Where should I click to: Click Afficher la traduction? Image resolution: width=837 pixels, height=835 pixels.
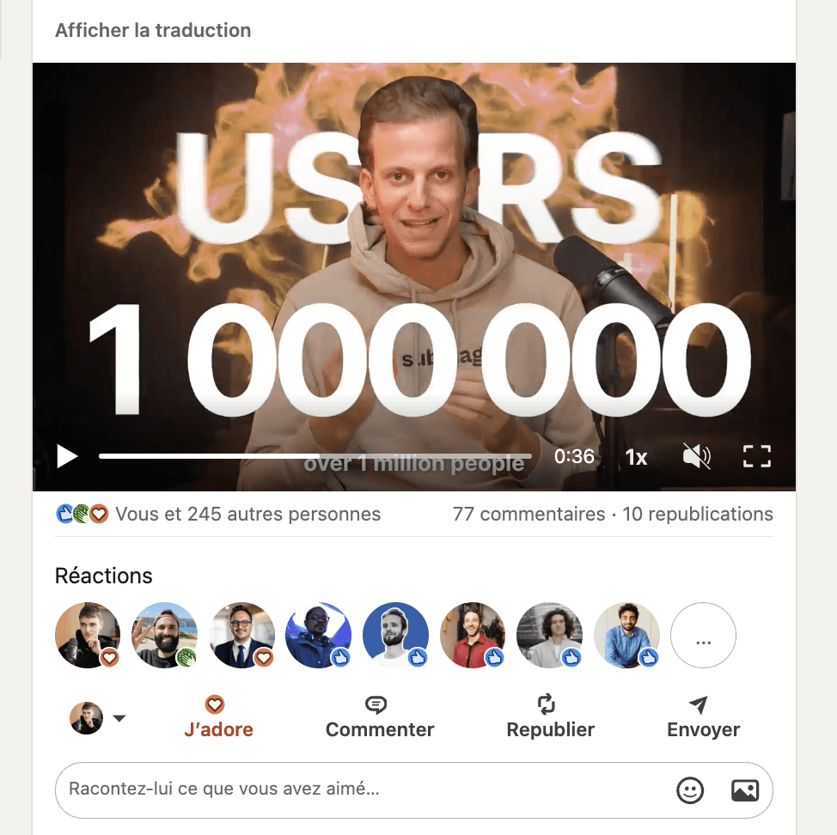(x=153, y=30)
